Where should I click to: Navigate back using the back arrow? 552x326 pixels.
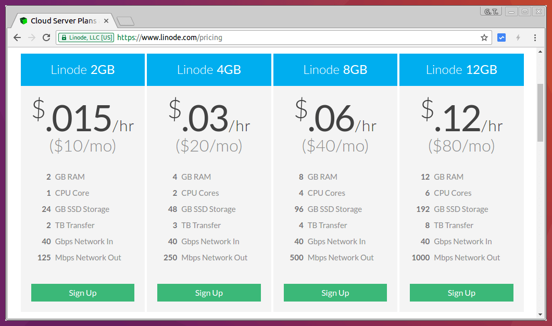click(x=17, y=37)
